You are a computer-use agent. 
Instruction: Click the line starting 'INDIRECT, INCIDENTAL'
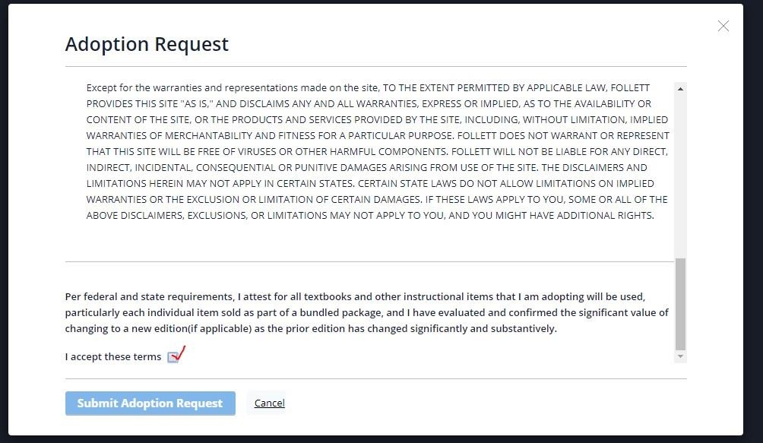click(367, 168)
